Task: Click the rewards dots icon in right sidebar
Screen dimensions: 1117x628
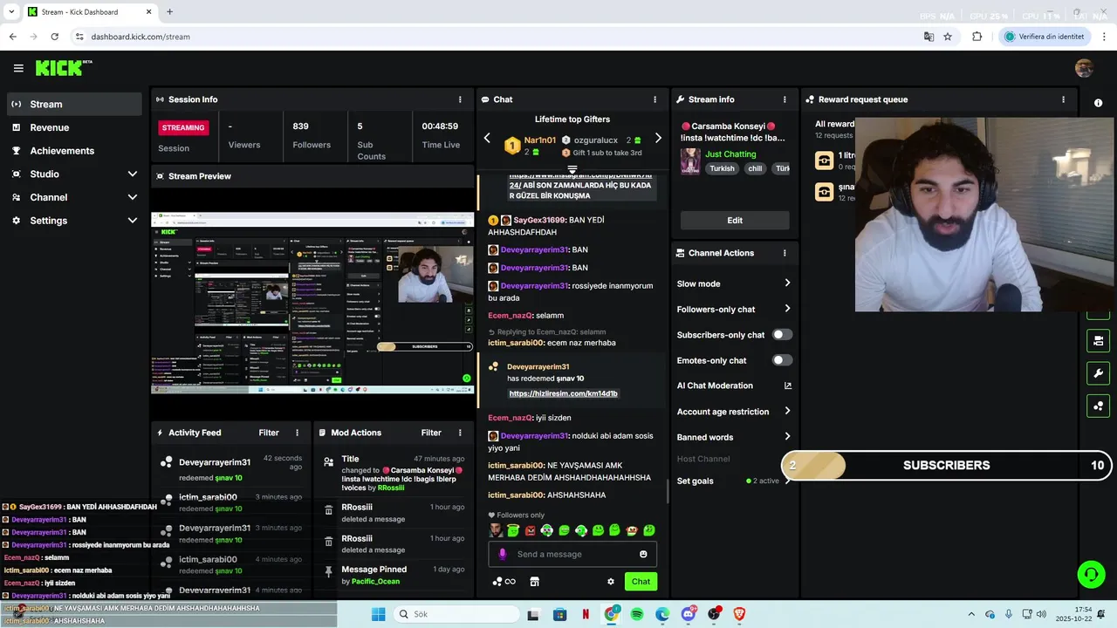Action: [1098, 406]
